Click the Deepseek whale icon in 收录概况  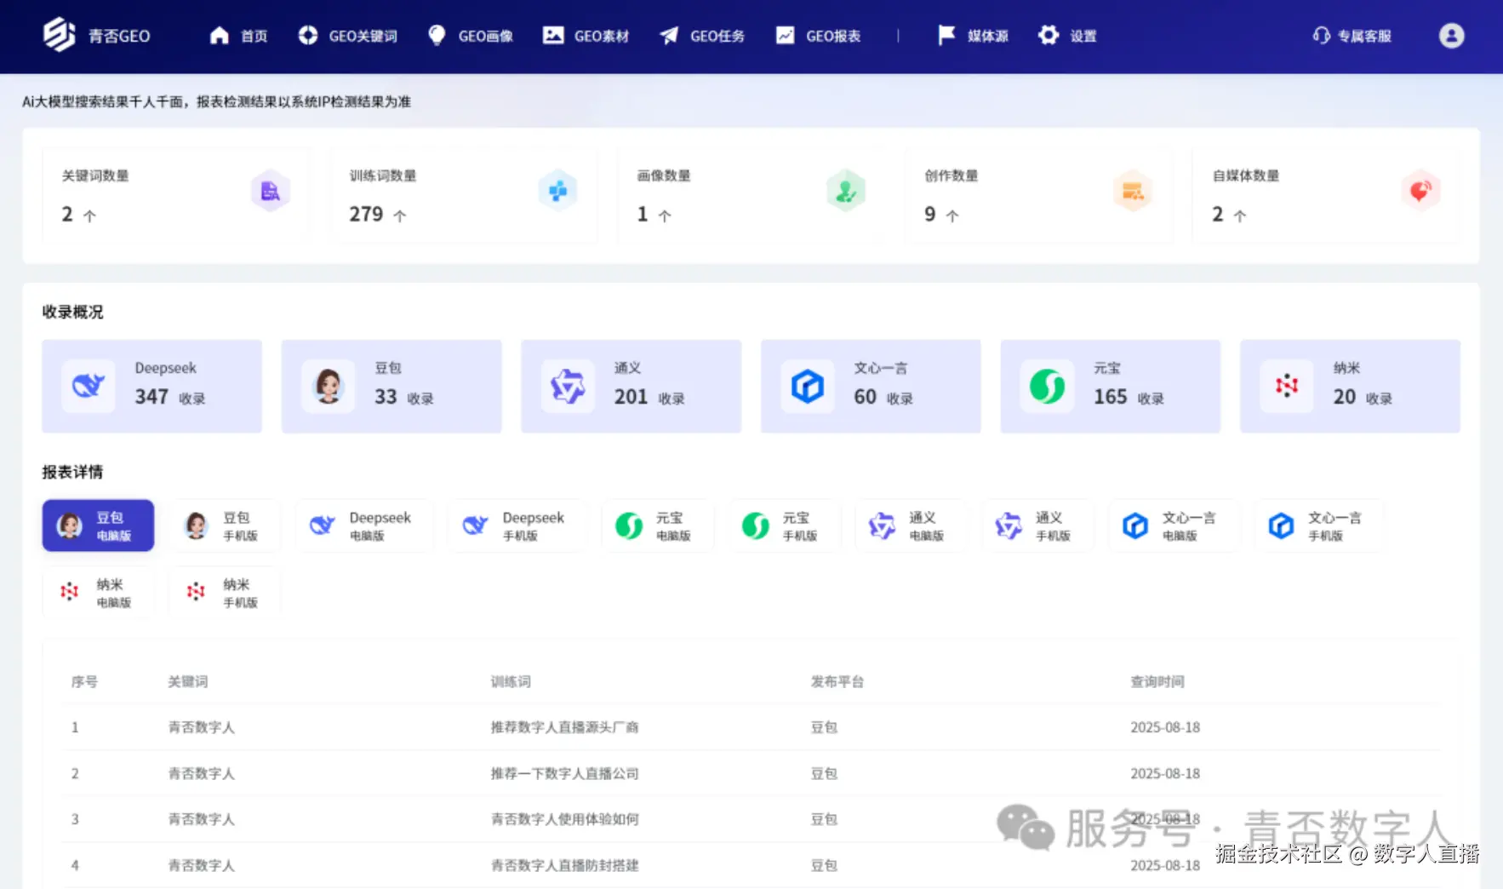pyautogui.click(x=89, y=386)
